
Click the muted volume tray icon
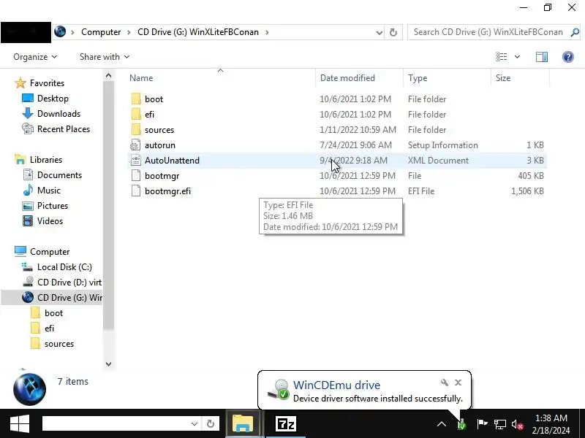pos(518,424)
